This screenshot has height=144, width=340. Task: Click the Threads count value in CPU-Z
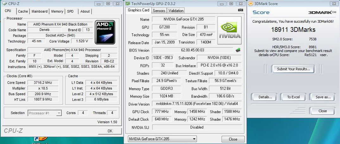click(112, 113)
